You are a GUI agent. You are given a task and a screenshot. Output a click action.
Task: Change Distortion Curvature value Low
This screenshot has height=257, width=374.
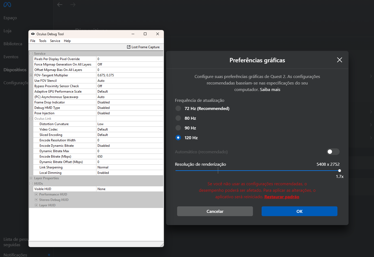click(x=130, y=124)
